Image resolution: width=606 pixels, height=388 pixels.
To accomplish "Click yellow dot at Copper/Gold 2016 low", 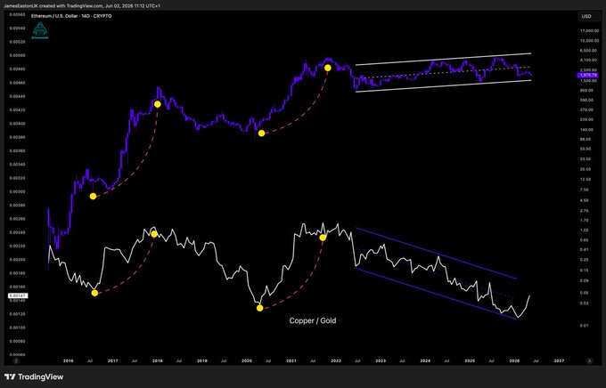I will coord(94,293).
